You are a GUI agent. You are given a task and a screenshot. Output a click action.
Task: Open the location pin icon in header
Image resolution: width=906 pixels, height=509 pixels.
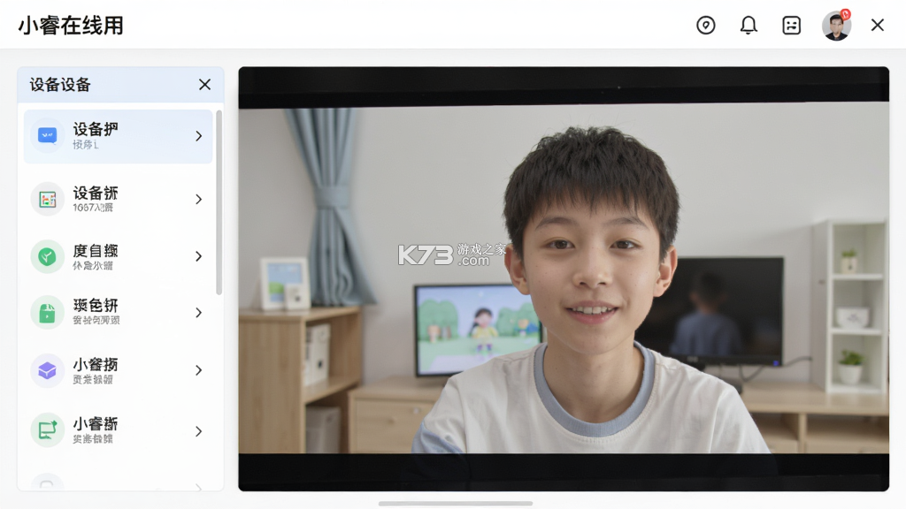pos(705,26)
